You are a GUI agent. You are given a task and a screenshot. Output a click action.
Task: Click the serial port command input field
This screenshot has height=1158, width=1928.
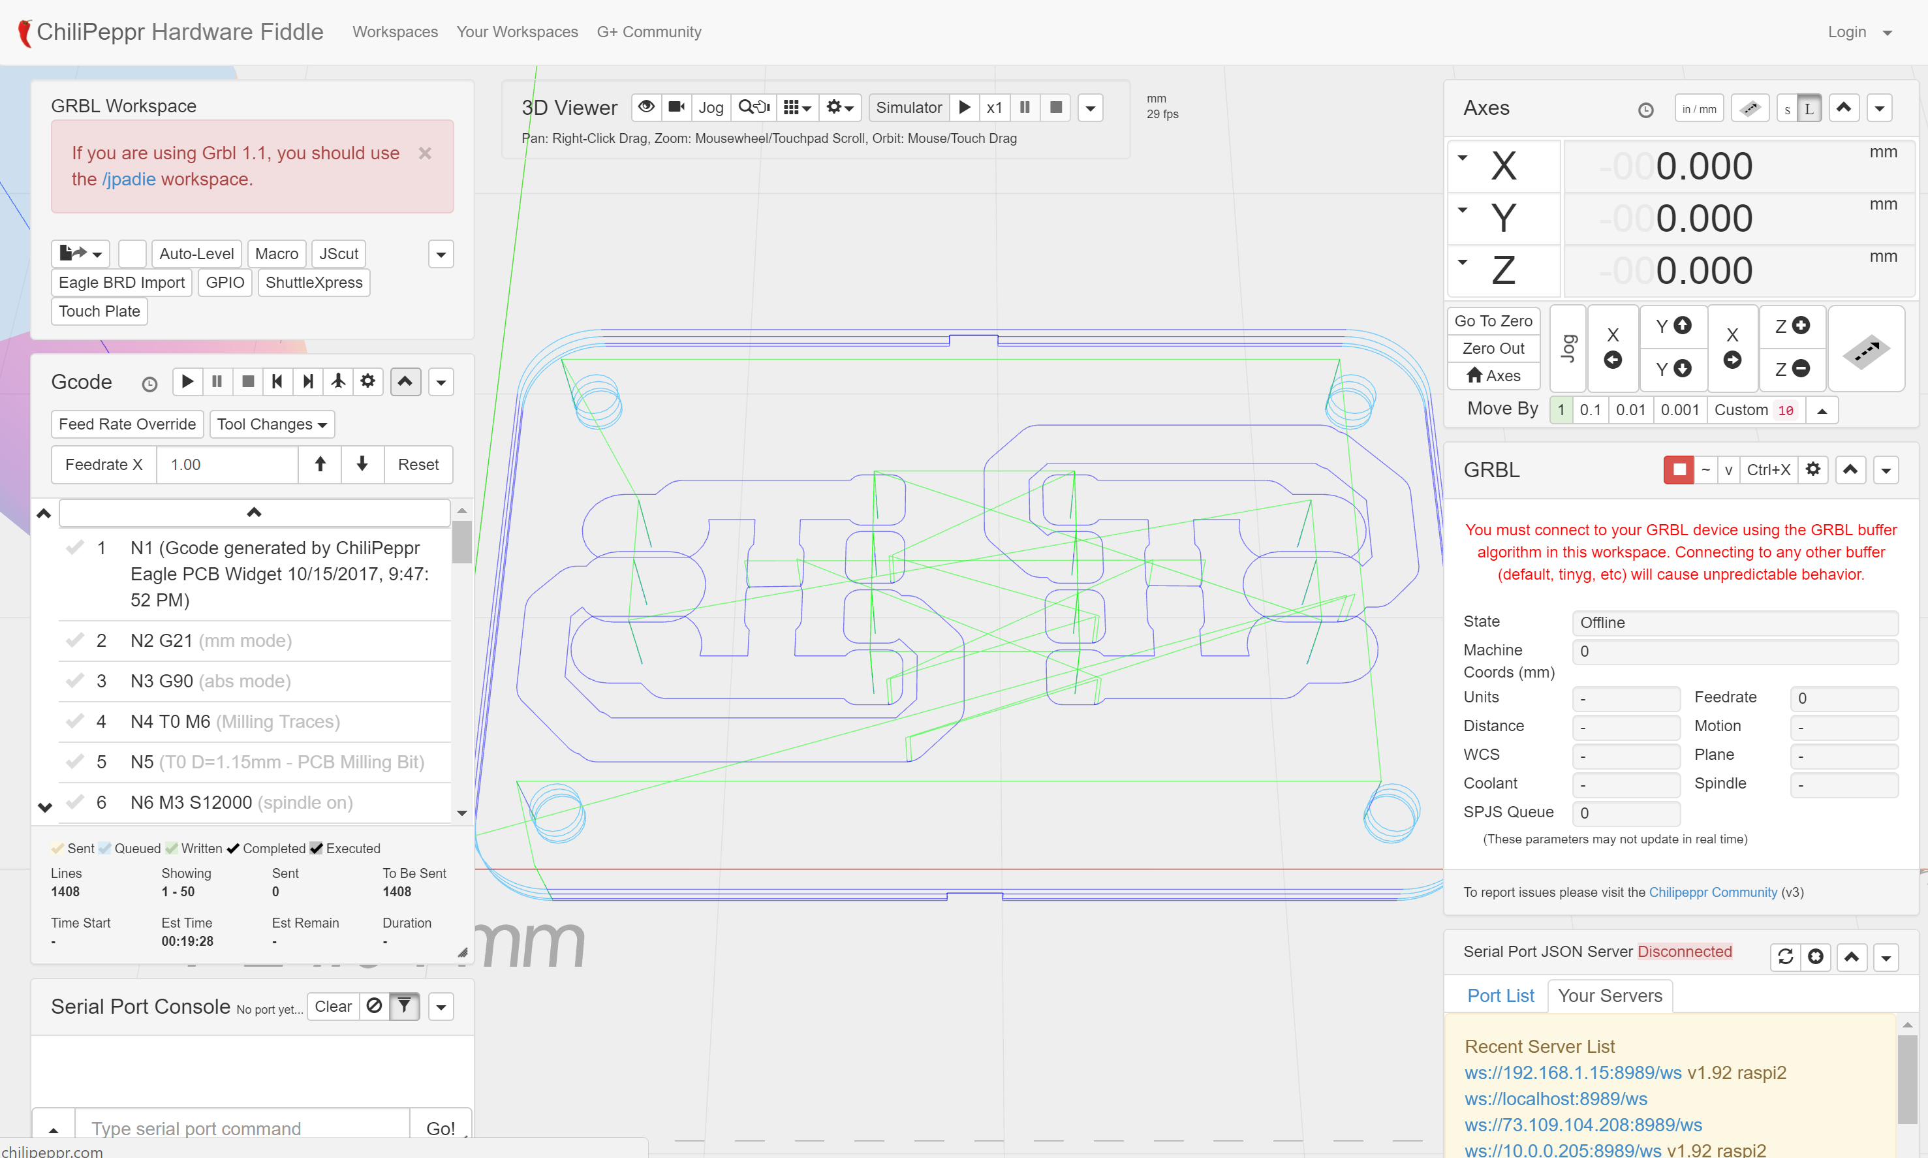tap(242, 1127)
